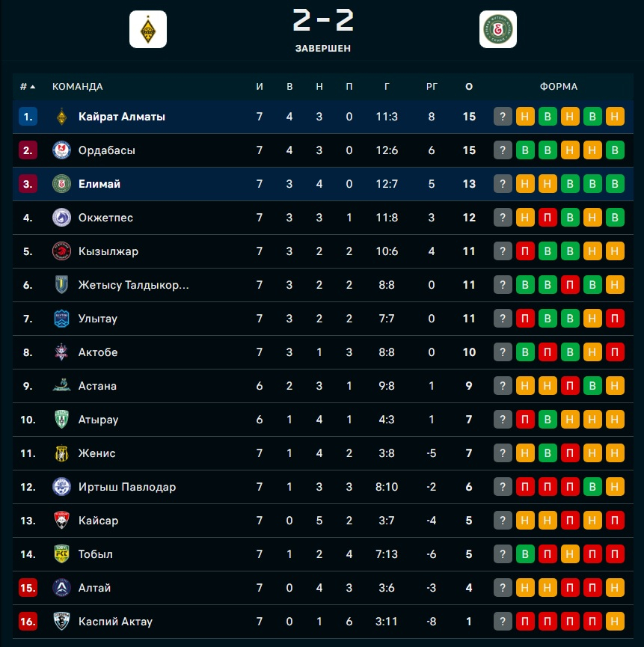This screenshot has width=644, height=647.
Task: Click the gray question mark badge for Елимай
Action: 503,184
